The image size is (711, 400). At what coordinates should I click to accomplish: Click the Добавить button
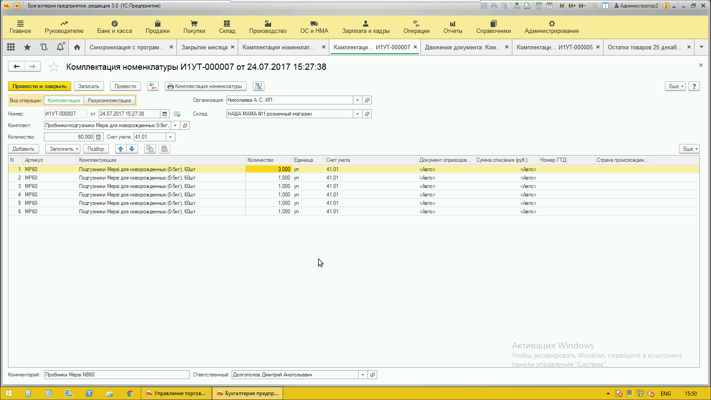point(24,149)
